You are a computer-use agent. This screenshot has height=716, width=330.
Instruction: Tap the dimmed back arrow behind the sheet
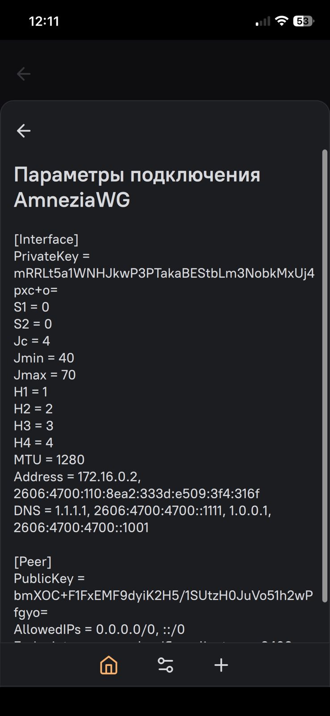pos(24,74)
